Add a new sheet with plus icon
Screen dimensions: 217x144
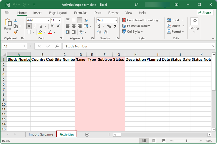[87, 134]
